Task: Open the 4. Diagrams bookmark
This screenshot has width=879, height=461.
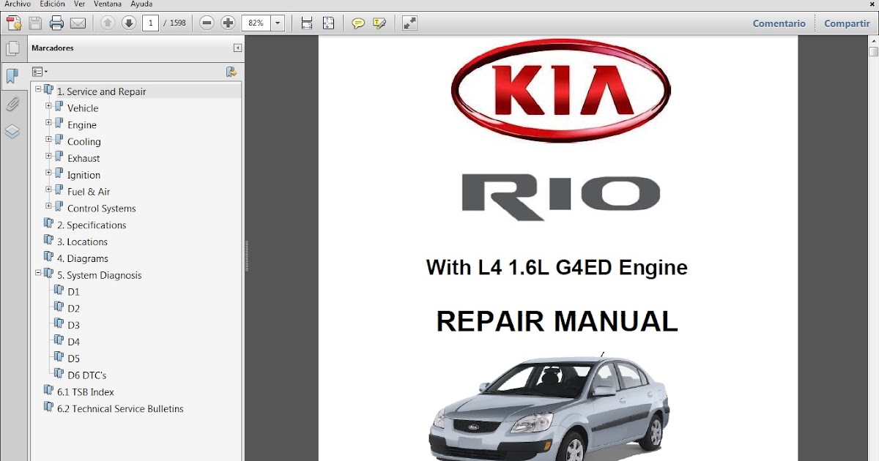Action: pos(83,258)
